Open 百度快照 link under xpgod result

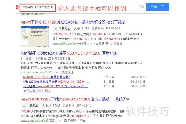[70, 121]
